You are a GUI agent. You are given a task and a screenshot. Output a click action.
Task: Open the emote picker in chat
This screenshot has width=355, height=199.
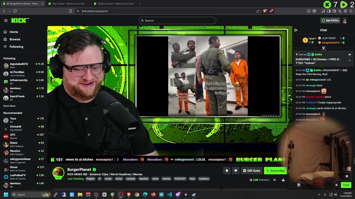(x=347, y=176)
